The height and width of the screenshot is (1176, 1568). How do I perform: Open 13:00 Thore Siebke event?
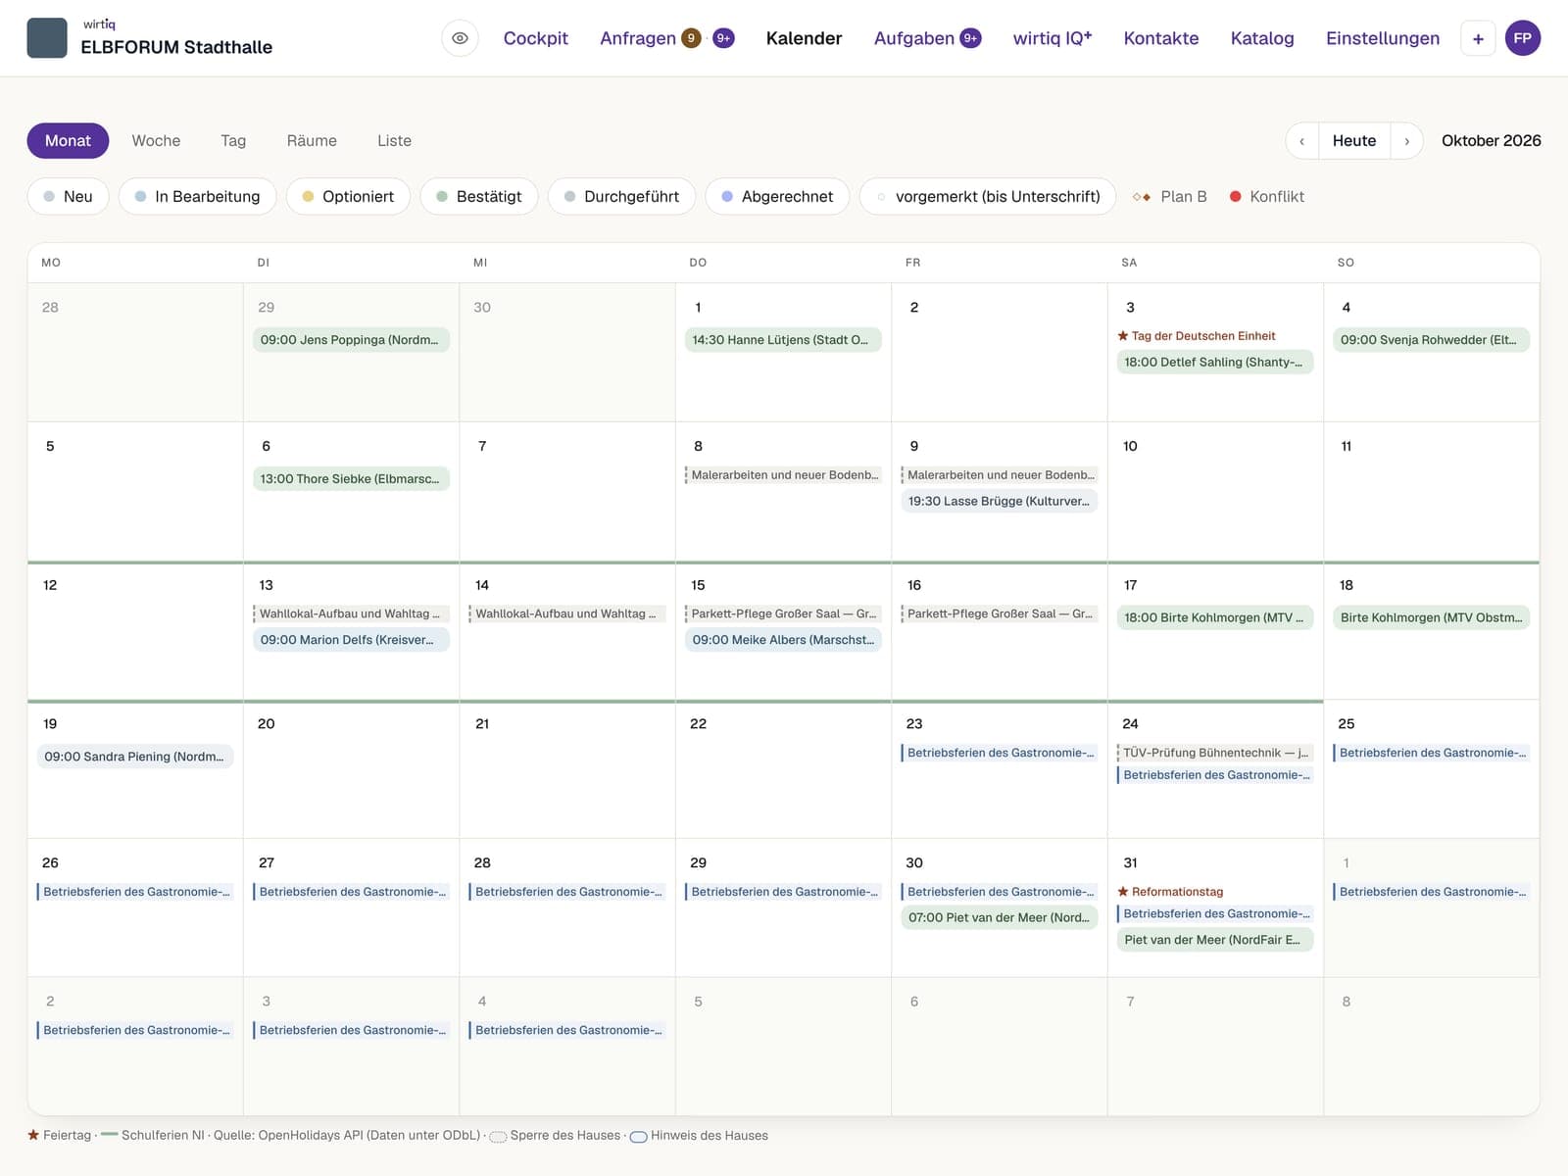pos(351,478)
